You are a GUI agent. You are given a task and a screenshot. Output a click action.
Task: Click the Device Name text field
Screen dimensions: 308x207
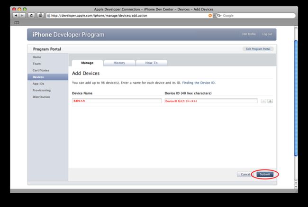click(x=117, y=101)
